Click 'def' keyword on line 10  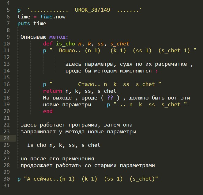coord(48,44)
